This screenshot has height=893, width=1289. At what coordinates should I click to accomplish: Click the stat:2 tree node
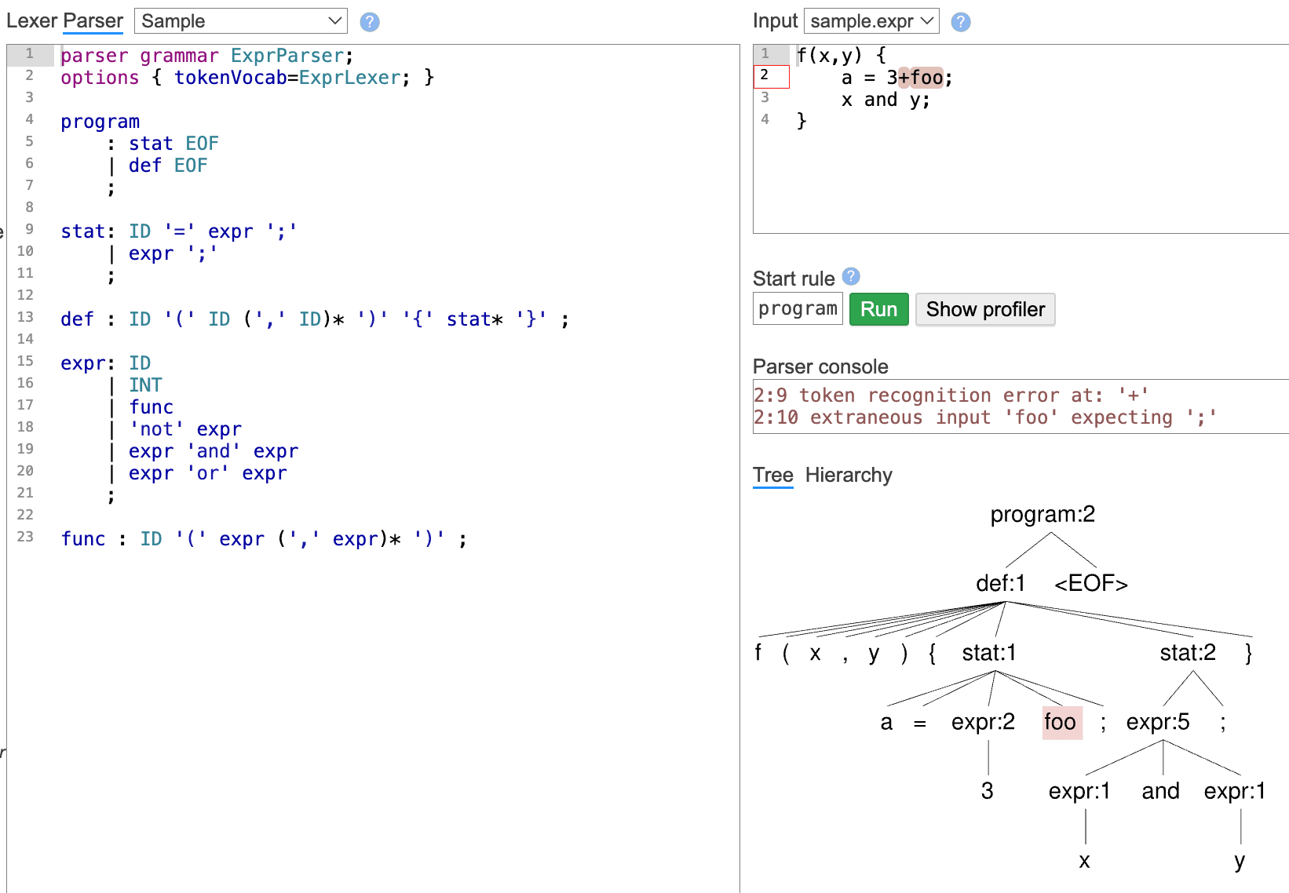pyautogui.click(x=1188, y=653)
